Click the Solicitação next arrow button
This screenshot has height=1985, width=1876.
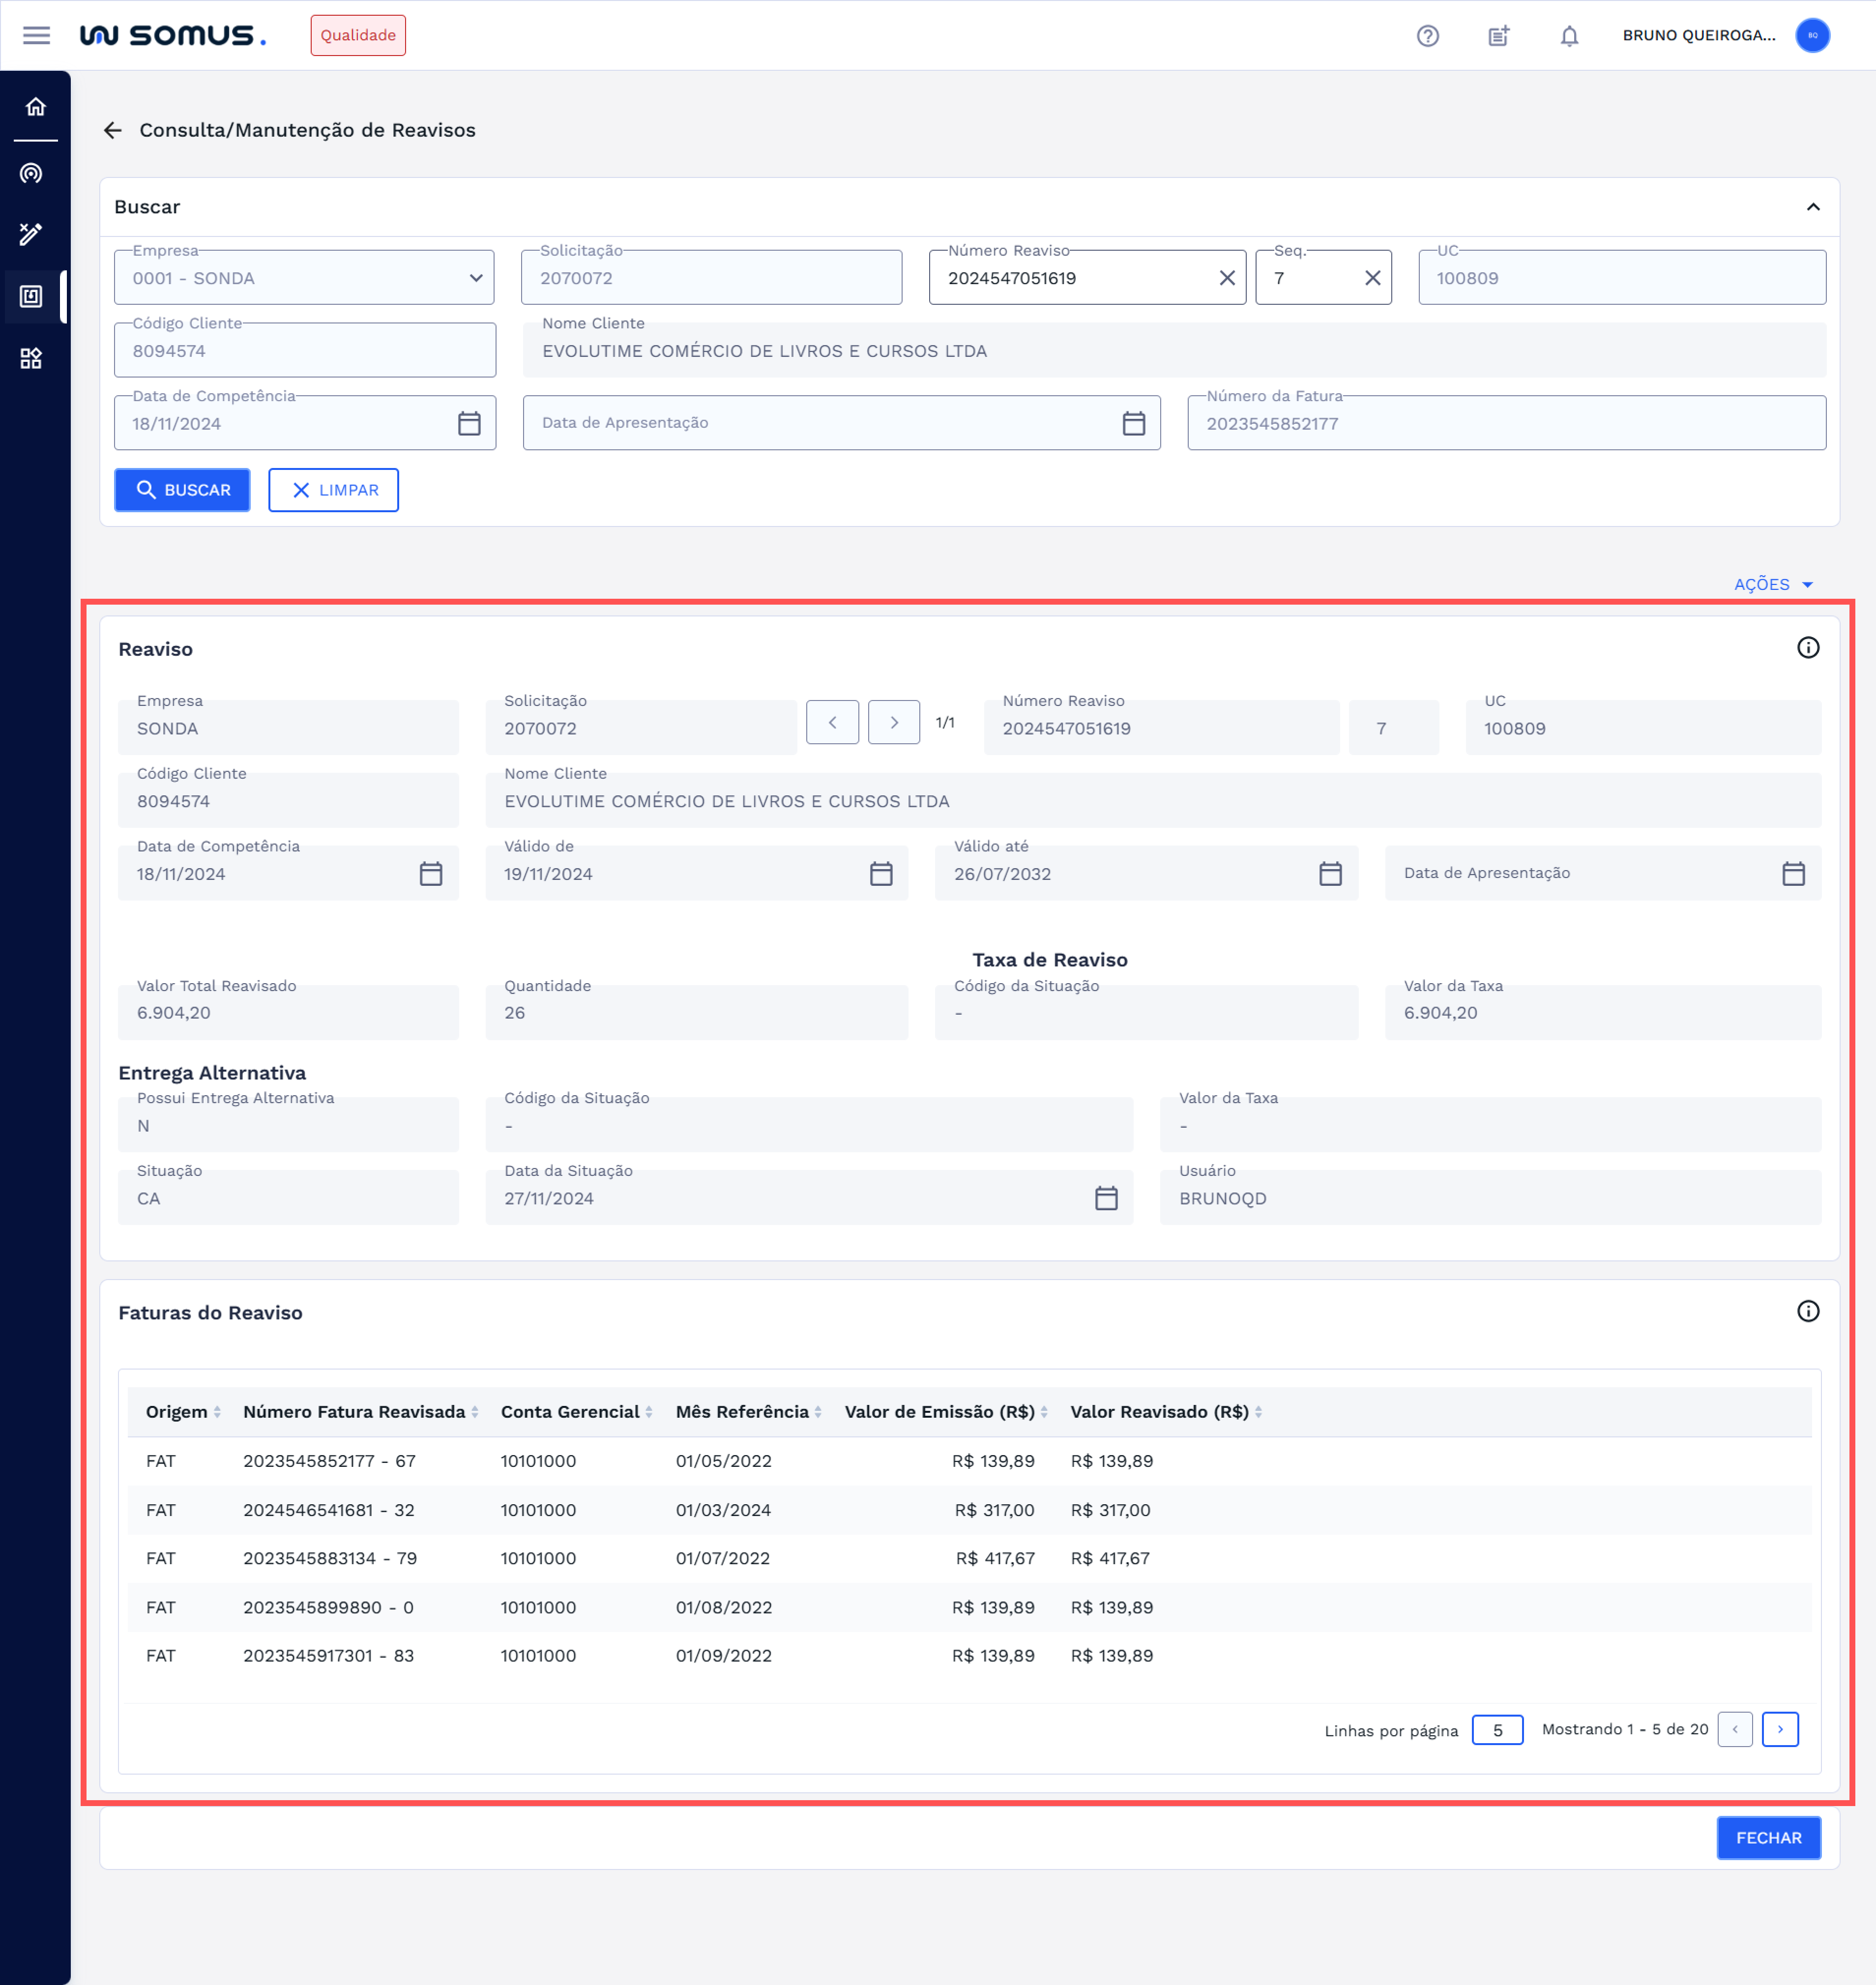click(893, 722)
